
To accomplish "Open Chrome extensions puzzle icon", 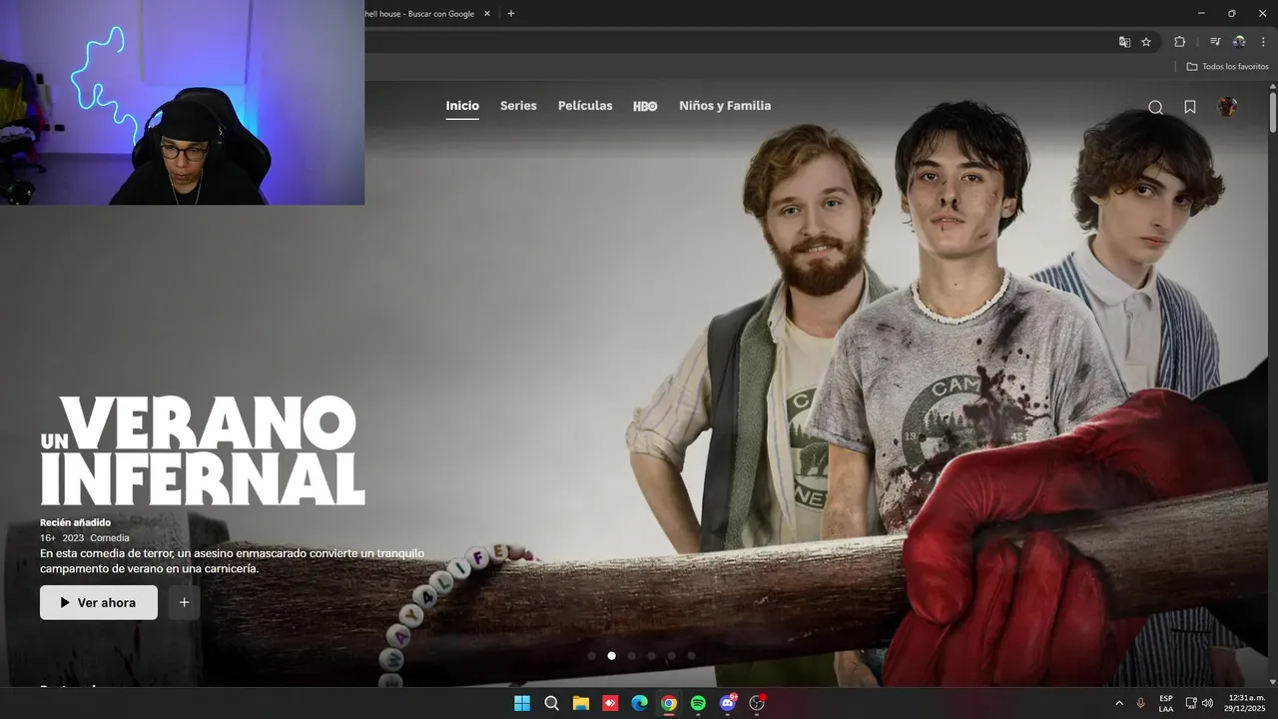I will click(1180, 42).
